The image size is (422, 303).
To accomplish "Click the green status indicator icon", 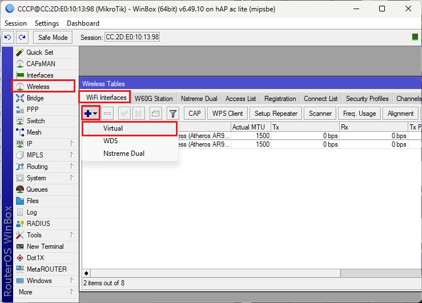I will point(415,37).
